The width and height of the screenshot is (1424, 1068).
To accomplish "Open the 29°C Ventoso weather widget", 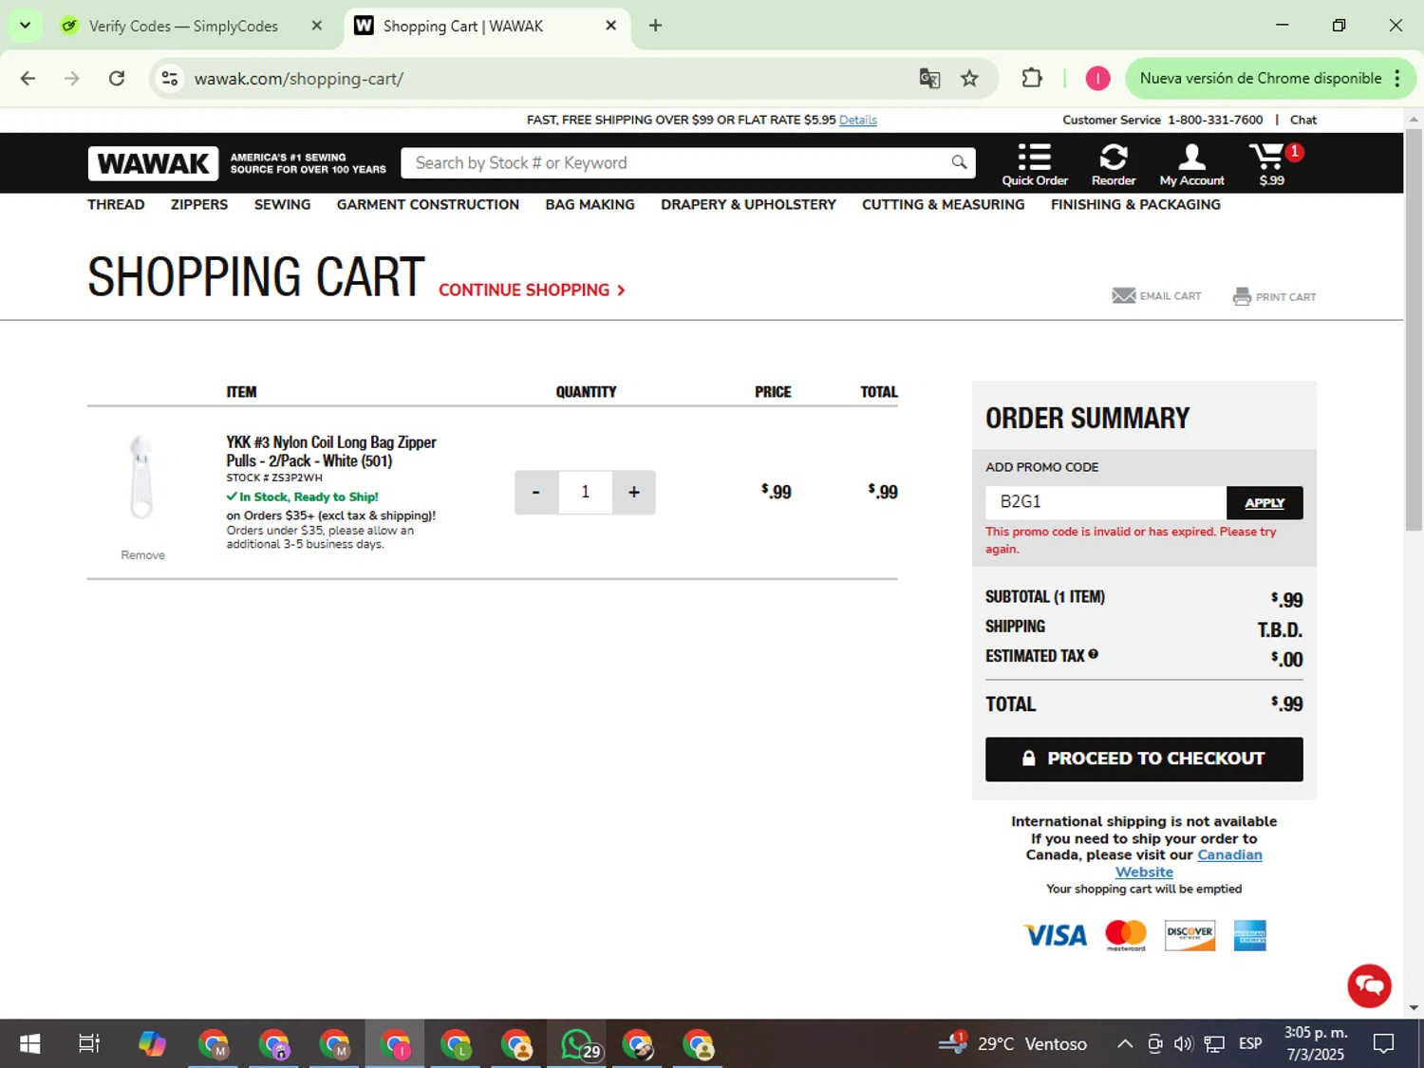I will pos(1012,1044).
